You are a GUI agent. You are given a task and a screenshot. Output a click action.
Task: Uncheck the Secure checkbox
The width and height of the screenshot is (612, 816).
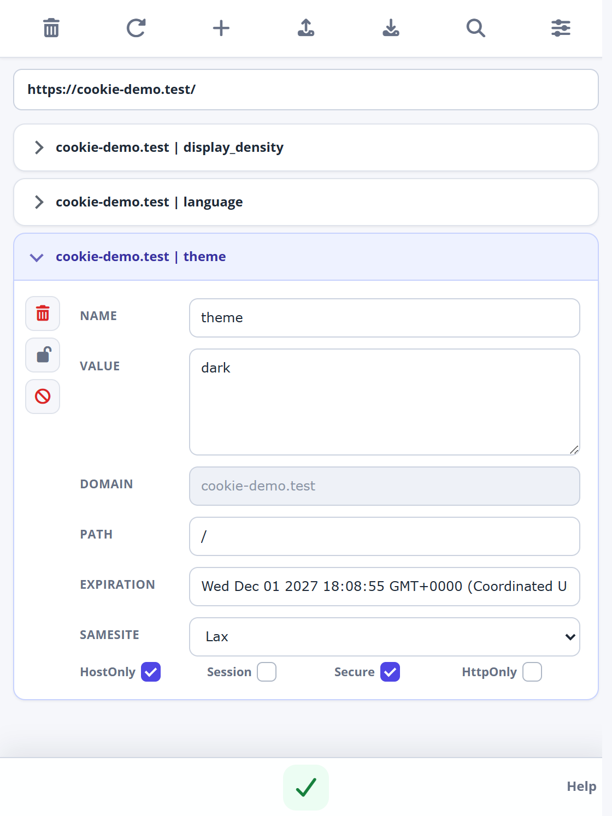[390, 672]
